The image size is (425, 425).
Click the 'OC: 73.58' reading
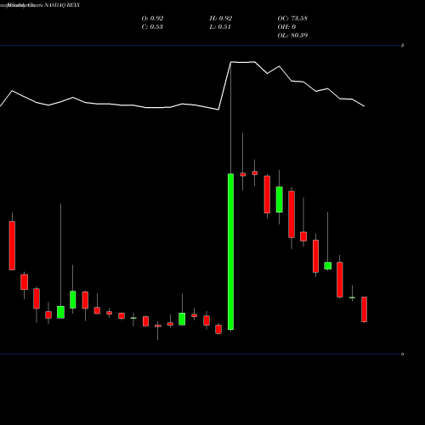point(292,19)
